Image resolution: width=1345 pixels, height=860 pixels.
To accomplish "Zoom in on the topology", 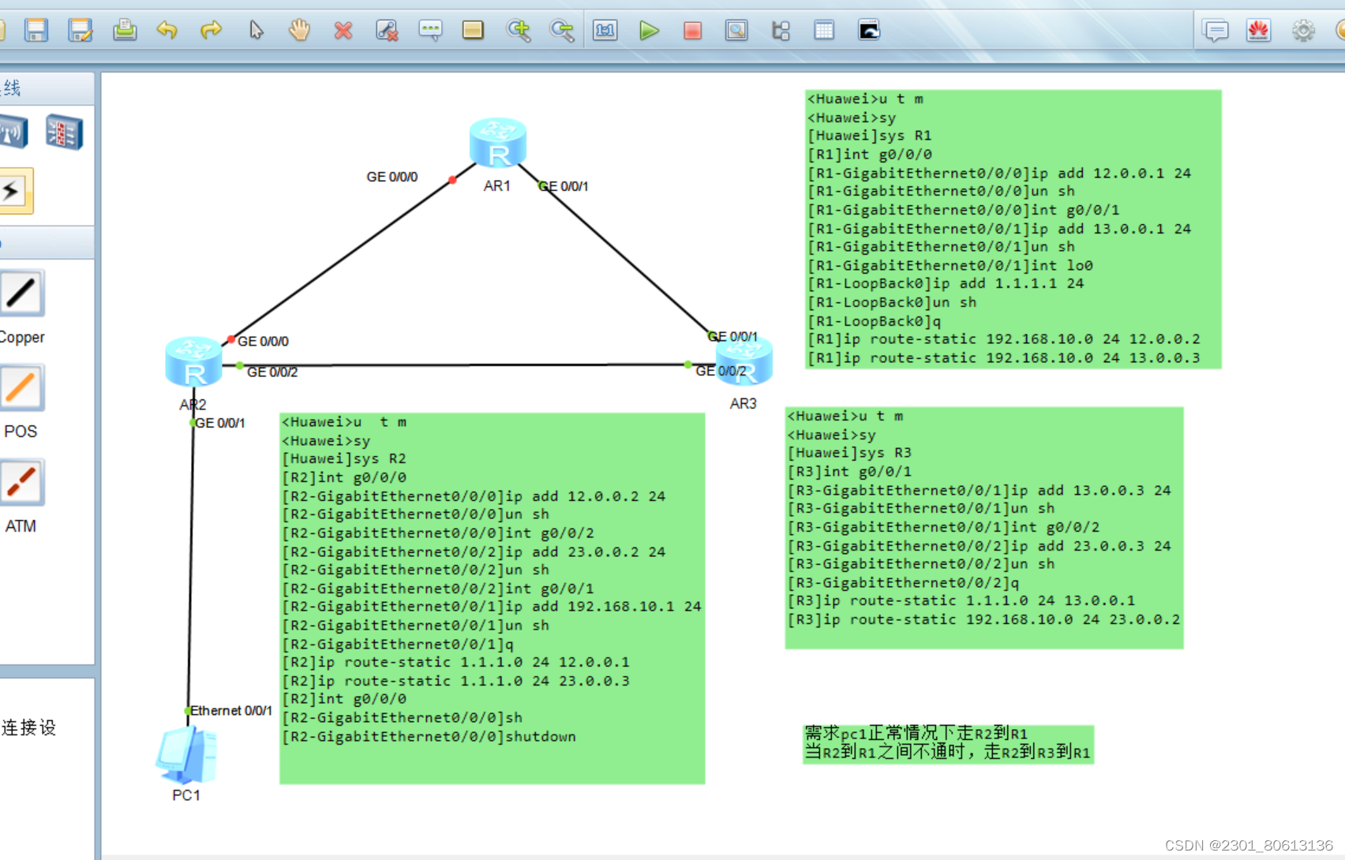I will (519, 31).
